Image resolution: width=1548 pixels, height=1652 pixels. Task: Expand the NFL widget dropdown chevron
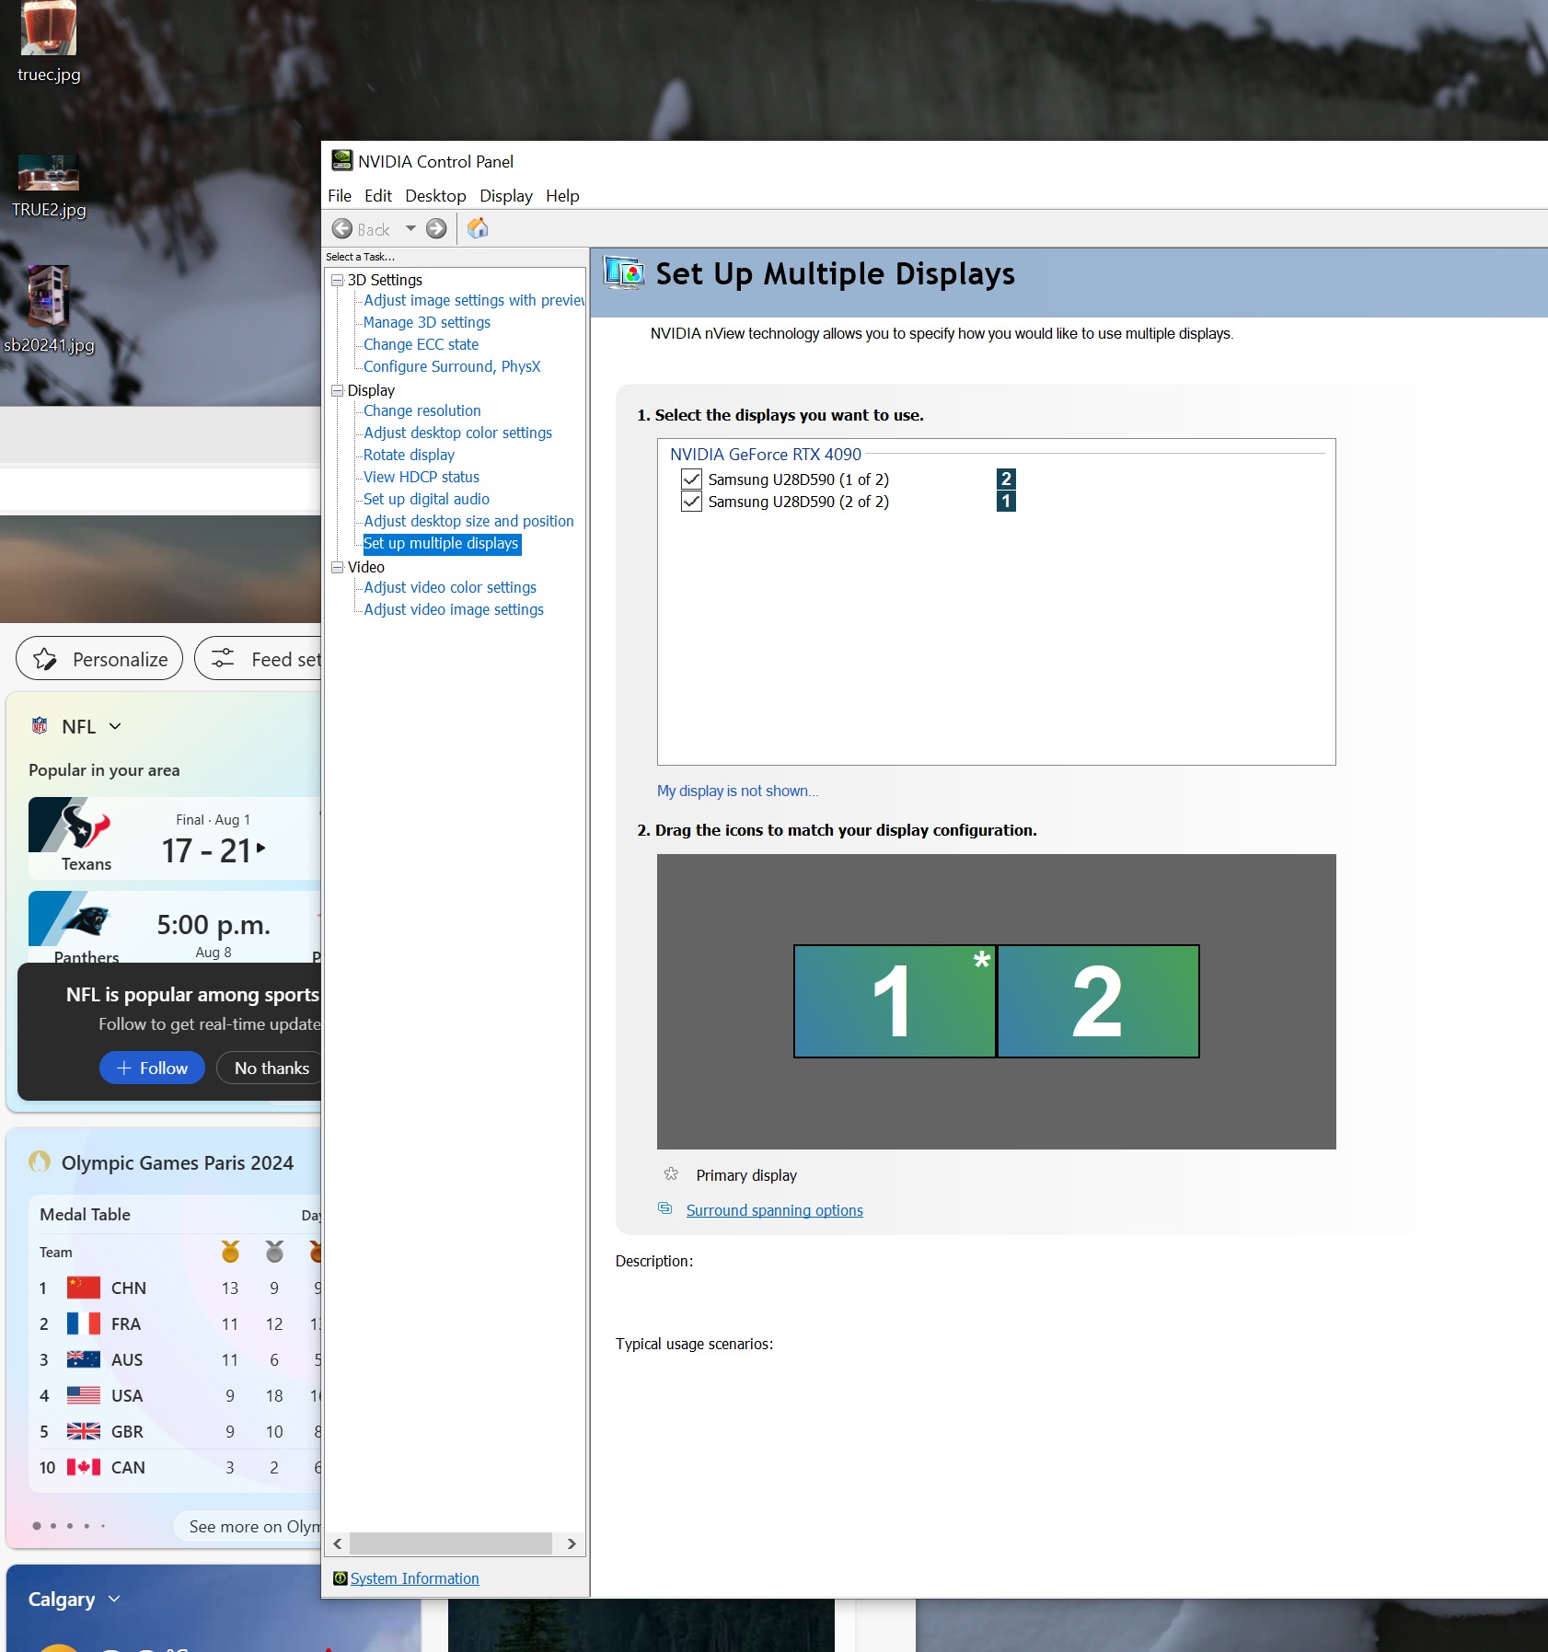115,726
